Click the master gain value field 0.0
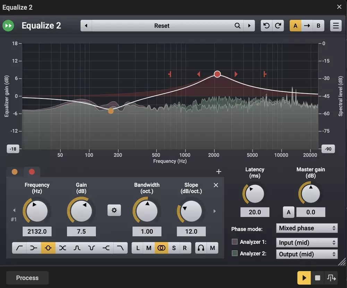Screen dimensions: 347x288 click(x=311, y=212)
